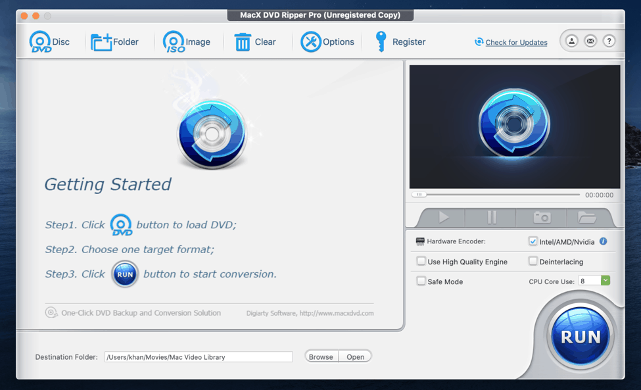The width and height of the screenshot is (641, 390).
Task: Open the Register dialog
Action: [400, 41]
